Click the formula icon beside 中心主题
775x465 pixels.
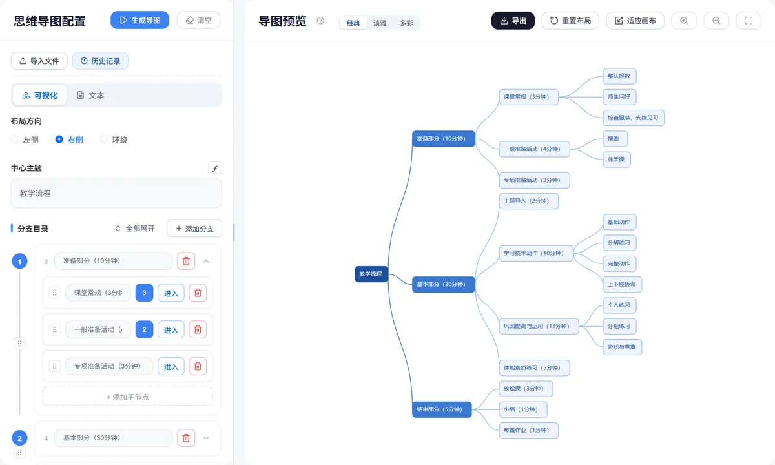pyautogui.click(x=215, y=168)
